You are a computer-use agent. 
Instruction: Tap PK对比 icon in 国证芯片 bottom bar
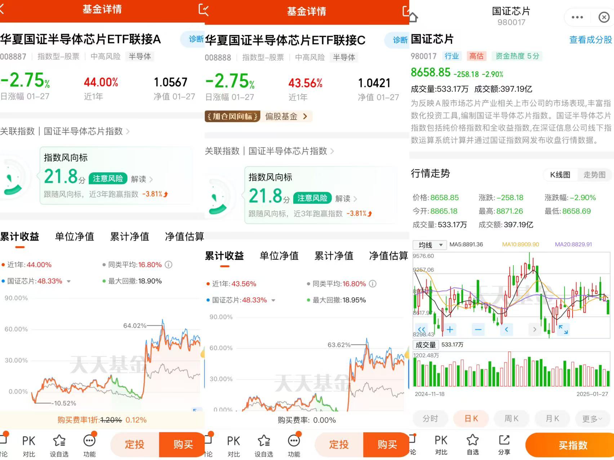tap(441, 445)
